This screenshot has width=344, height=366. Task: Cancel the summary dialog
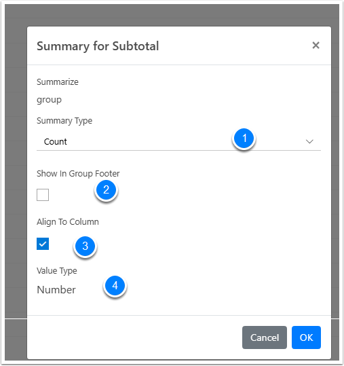click(x=265, y=337)
